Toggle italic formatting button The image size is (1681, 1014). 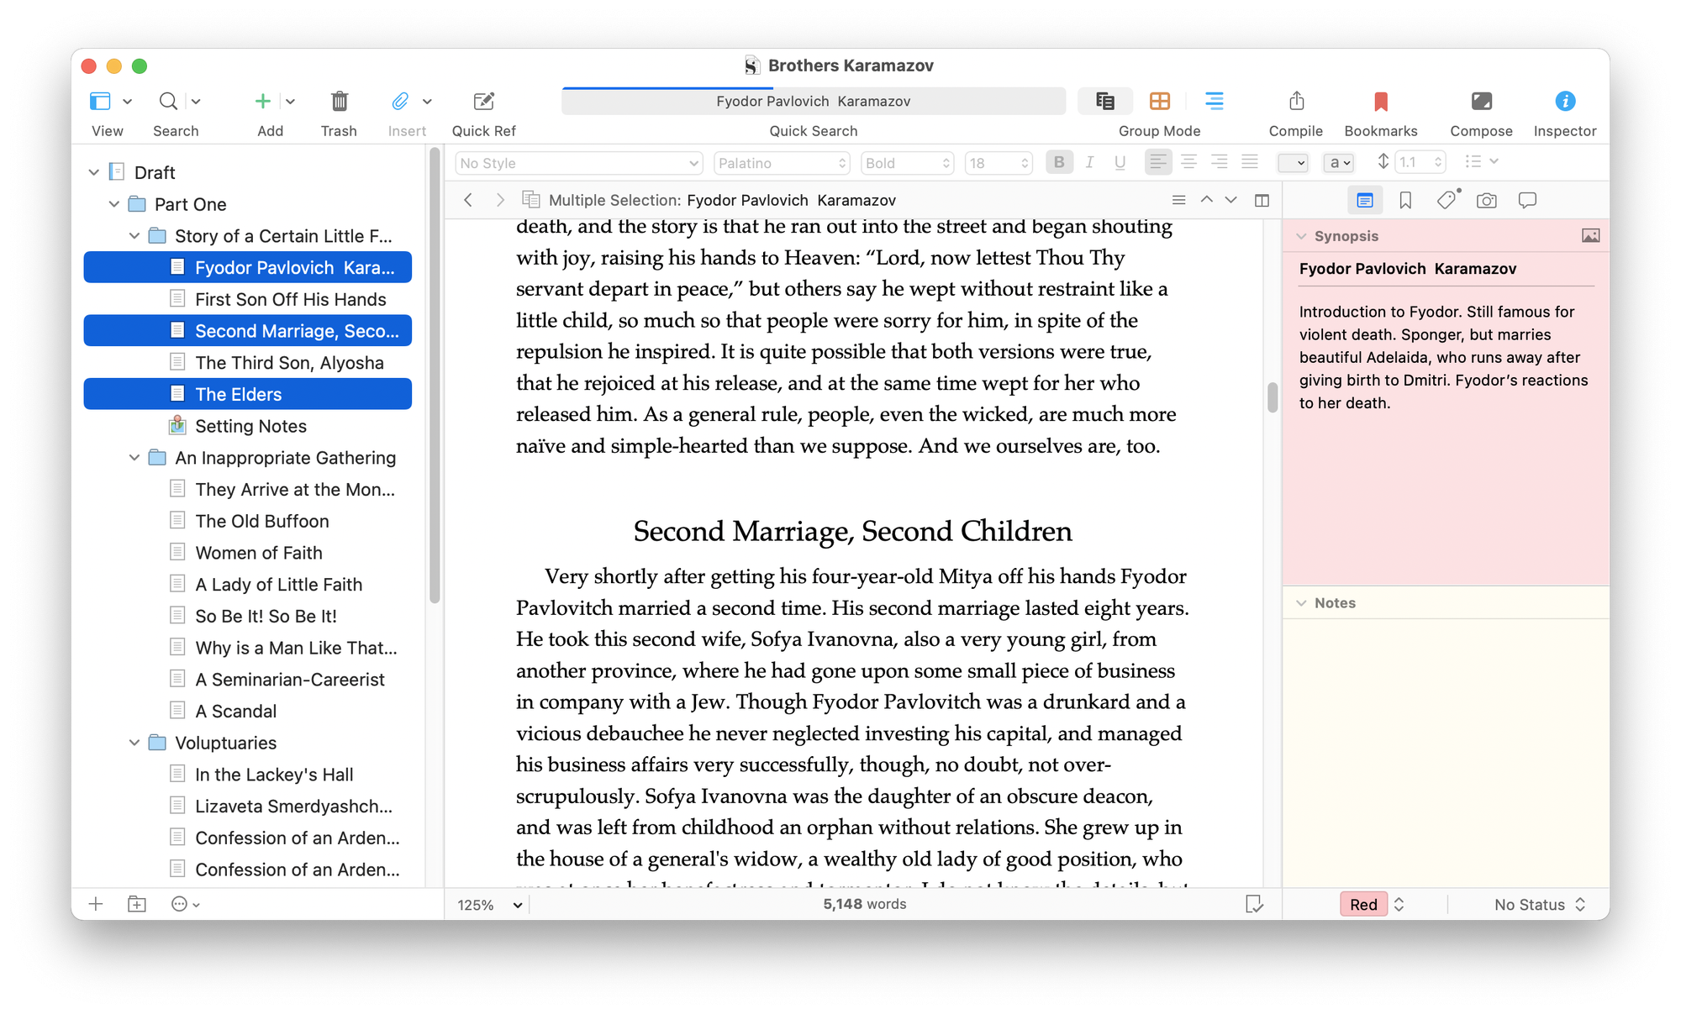click(1089, 163)
